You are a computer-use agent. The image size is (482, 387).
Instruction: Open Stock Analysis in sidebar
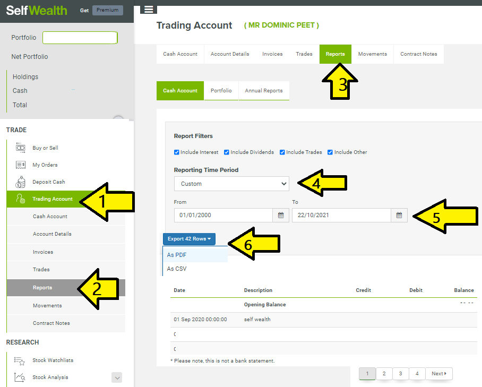[x=50, y=377]
